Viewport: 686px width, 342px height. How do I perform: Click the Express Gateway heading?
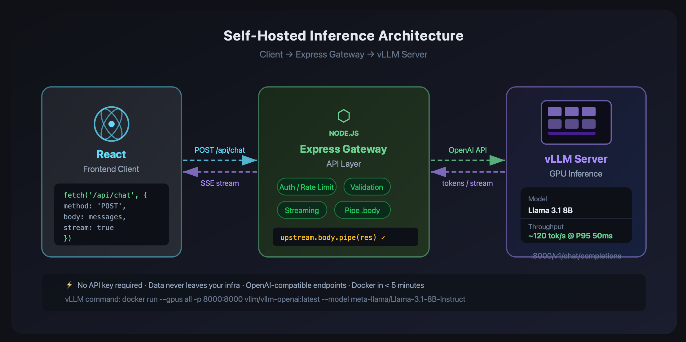pos(344,149)
